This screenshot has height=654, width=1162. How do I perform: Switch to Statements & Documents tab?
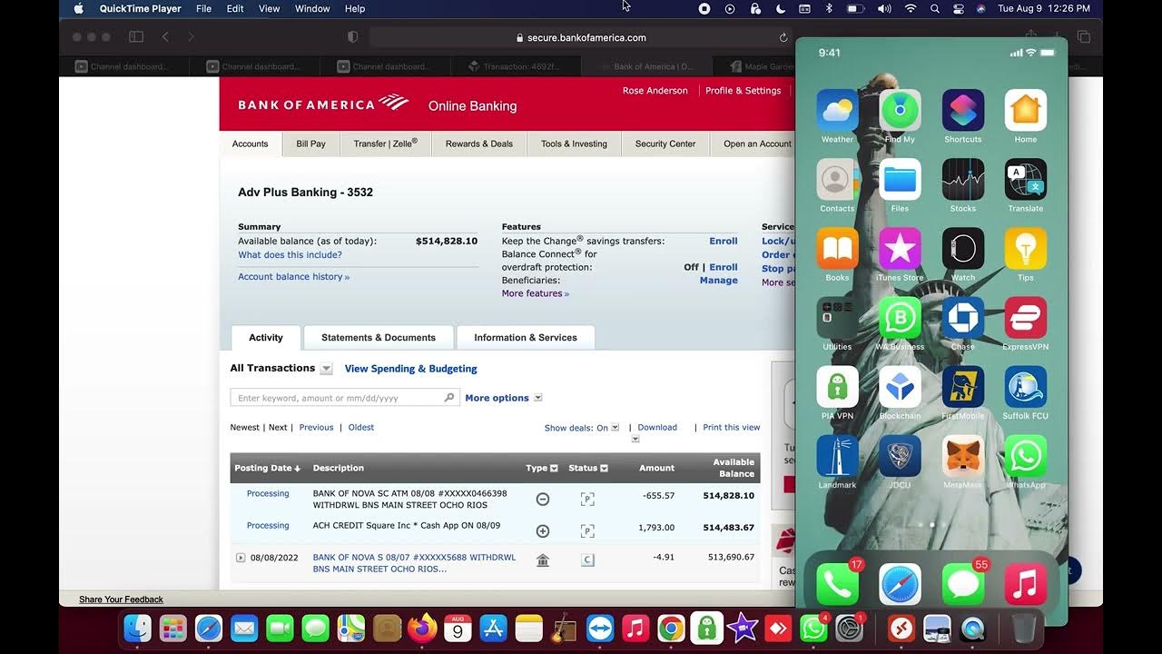[379, 337]
